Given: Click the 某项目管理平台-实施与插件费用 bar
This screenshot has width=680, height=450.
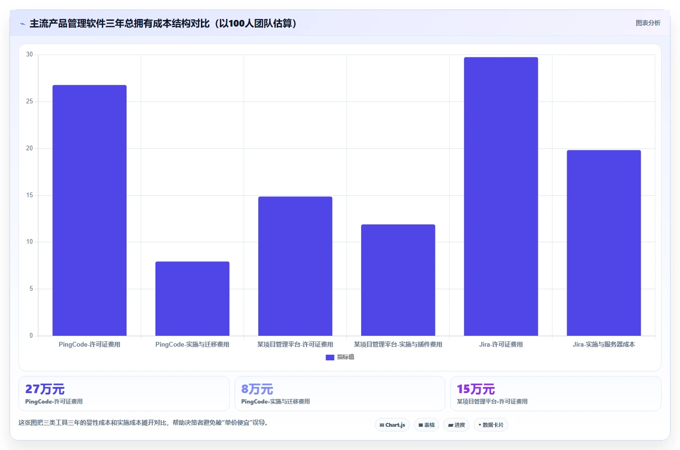Looking at the screenshot, I should [398, 280].
